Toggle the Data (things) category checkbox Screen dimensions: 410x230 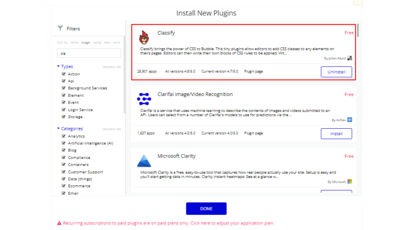(x=64, y=178)
